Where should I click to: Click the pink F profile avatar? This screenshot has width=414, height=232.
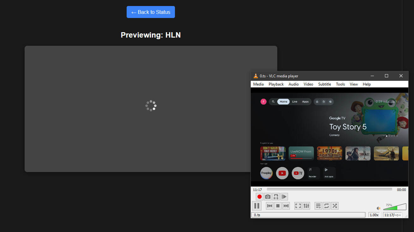263,102
